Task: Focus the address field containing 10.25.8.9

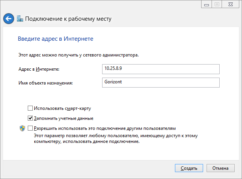Action: [x=160, y=69]
